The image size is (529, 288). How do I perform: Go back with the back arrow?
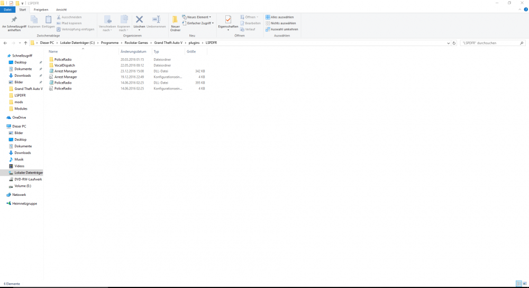coord(5,43)
